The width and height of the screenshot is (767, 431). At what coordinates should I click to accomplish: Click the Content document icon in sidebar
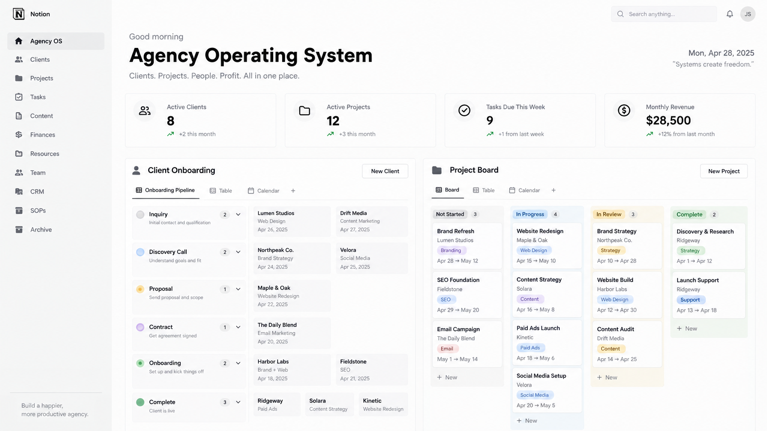19,116
